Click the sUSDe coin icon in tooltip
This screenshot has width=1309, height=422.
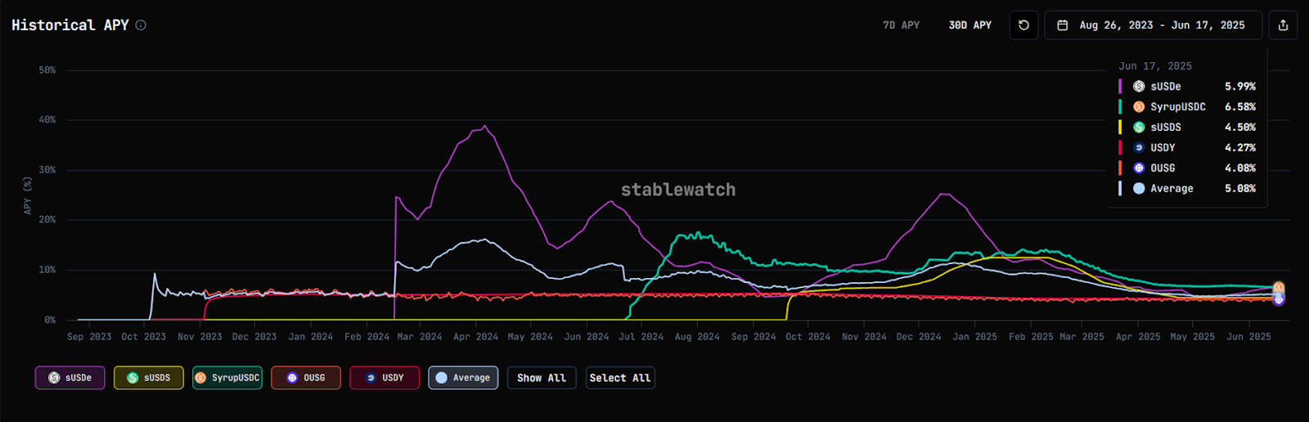pyautogui.click(x=1139, y=87)
